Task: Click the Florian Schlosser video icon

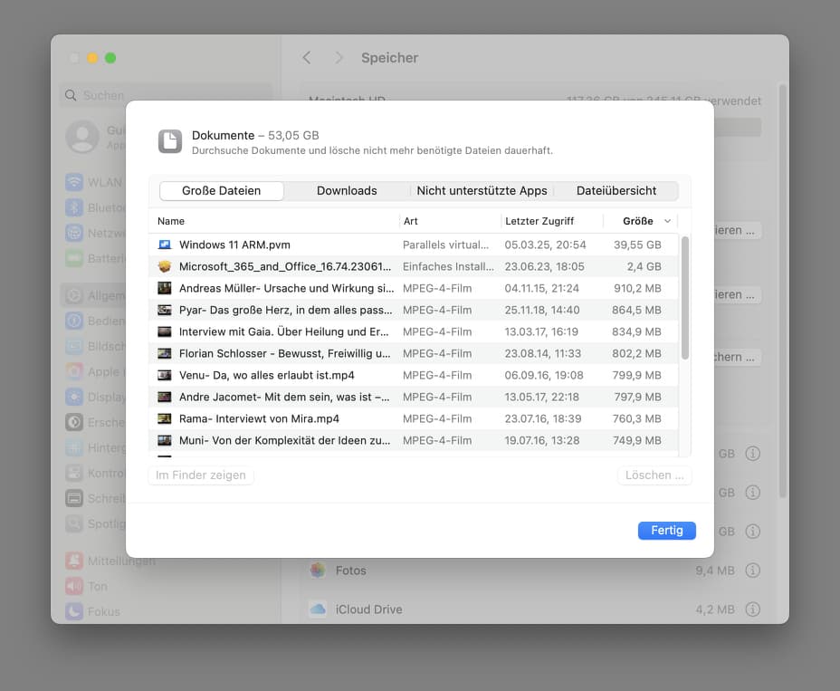Action: [x=165, y=353]
